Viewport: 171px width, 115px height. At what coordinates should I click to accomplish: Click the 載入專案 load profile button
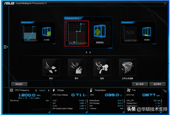coord(140,84)
